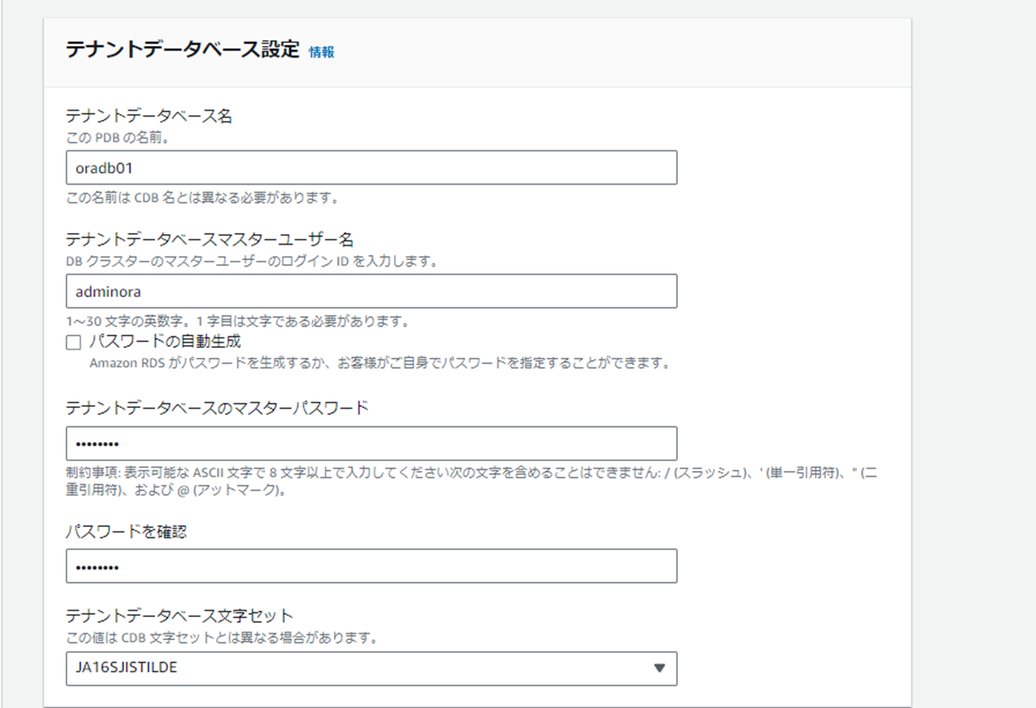The image size is (1036, 708).
Task: Click the Amazon RDS password generation description
Action: click(381, 363)
